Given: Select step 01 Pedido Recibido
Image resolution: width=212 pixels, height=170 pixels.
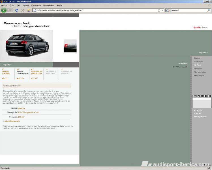Looking at the screenshot, I should click(x=6, y=72).
